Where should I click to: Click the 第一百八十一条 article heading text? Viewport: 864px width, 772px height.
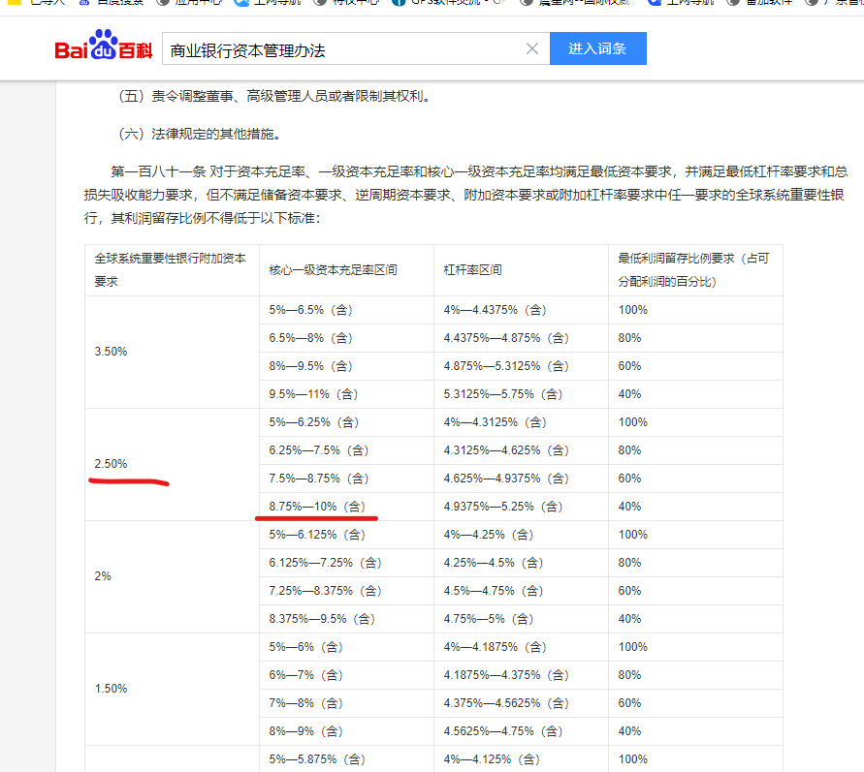pyautogui.click(x=158, y=171)
